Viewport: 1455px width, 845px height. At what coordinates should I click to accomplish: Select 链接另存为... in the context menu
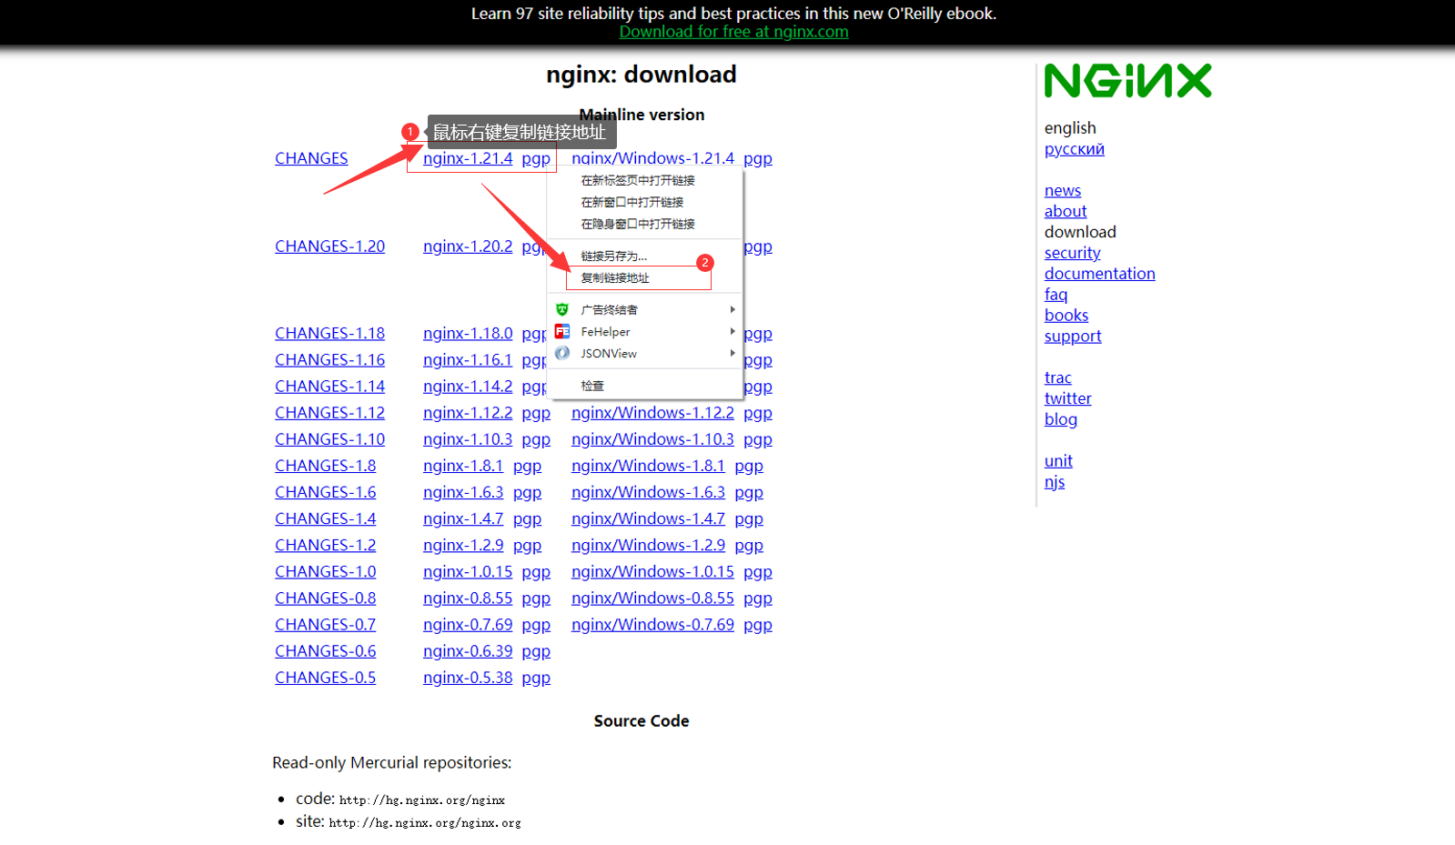click(614, 257)
